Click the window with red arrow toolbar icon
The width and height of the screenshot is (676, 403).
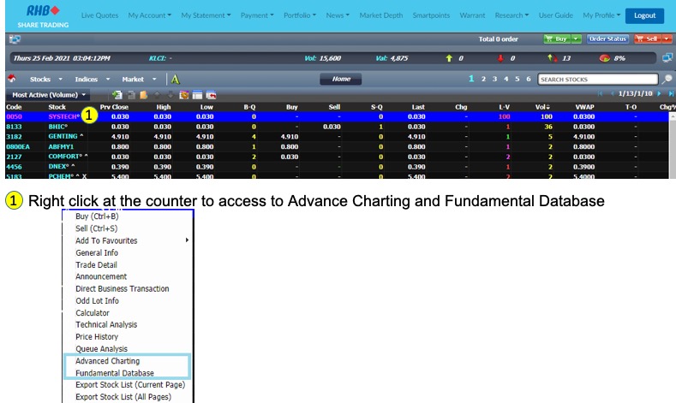(x=211, y=95)
